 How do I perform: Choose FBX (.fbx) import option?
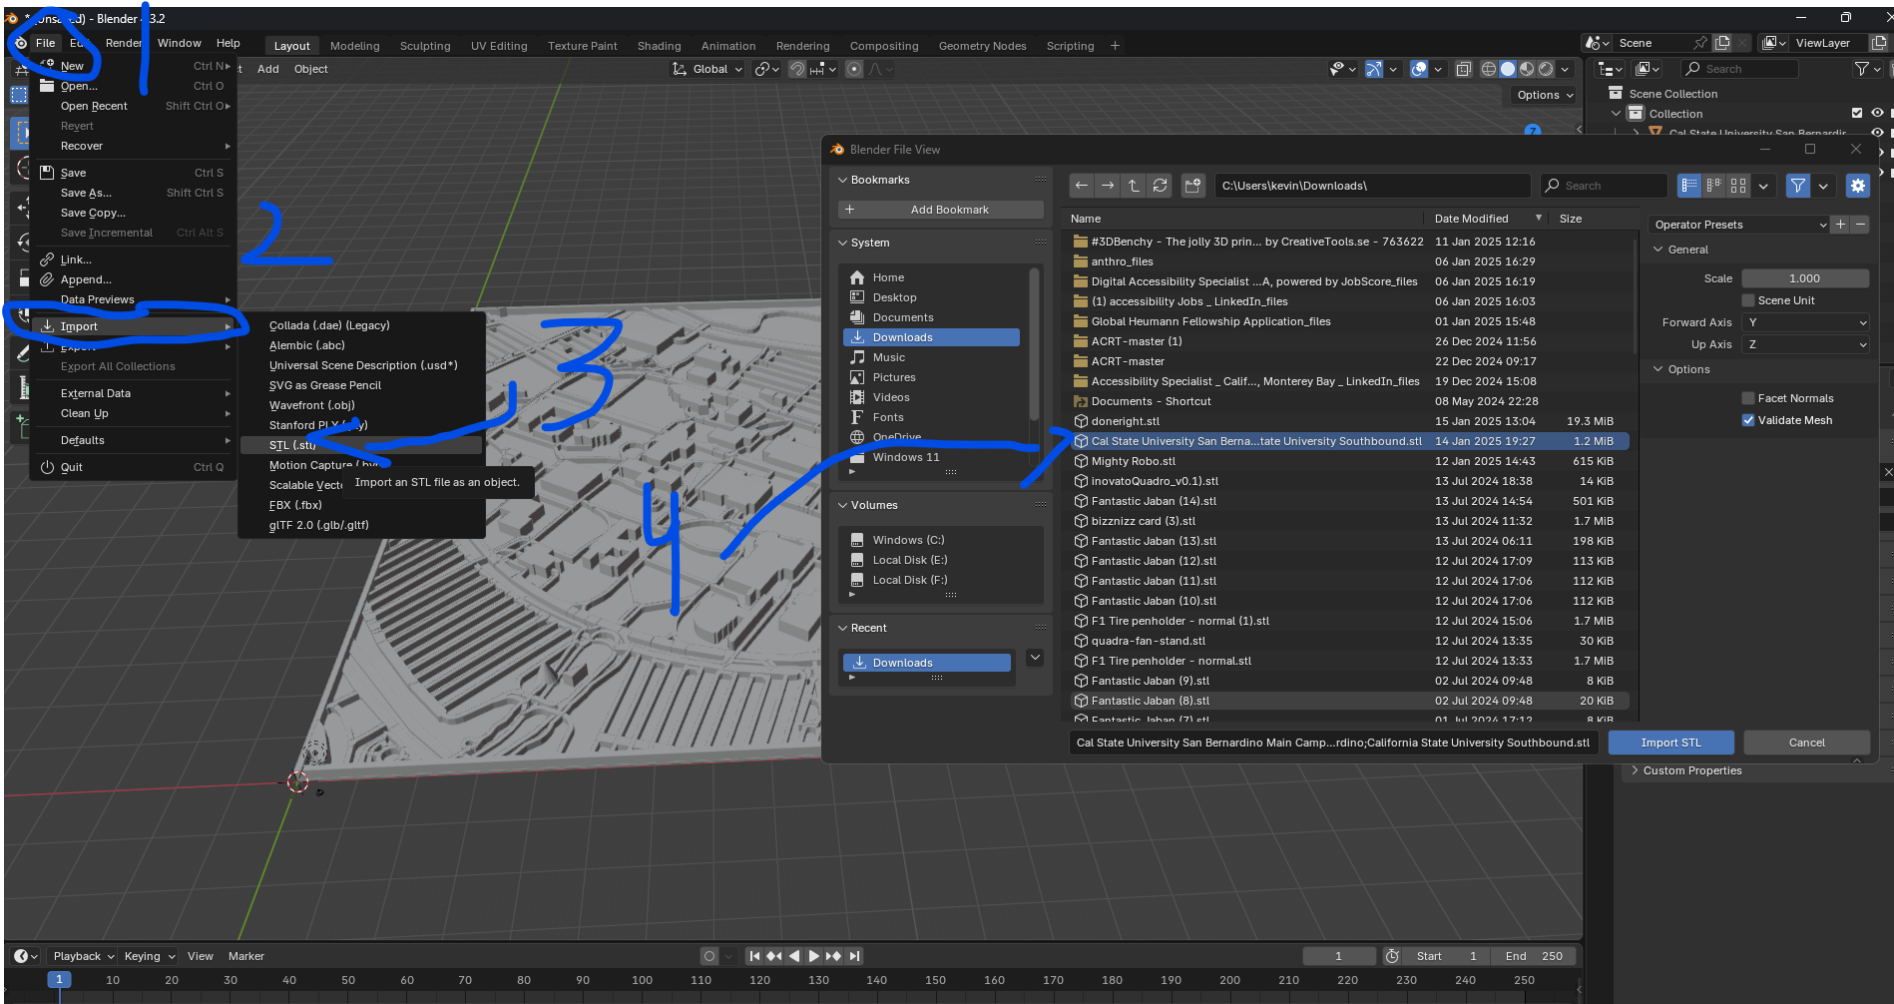click(x=361, y=505)
